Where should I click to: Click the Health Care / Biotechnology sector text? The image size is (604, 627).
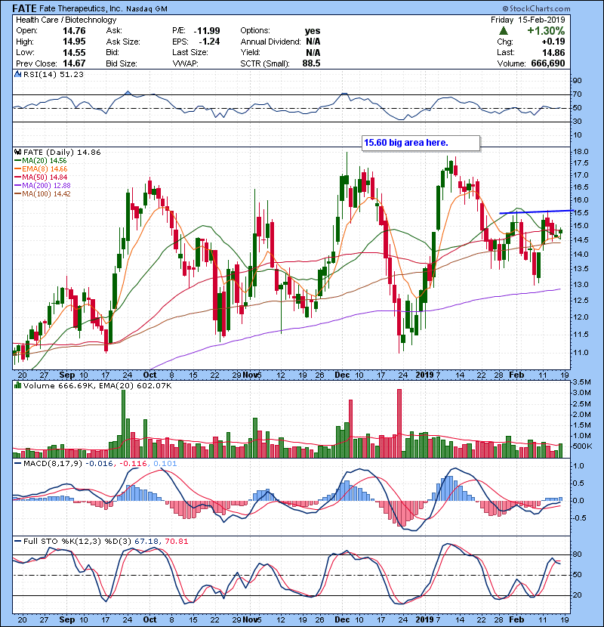click(66, 20)
